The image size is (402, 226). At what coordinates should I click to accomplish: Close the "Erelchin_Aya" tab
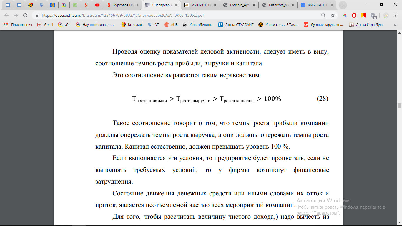click(x=253, y=5)
